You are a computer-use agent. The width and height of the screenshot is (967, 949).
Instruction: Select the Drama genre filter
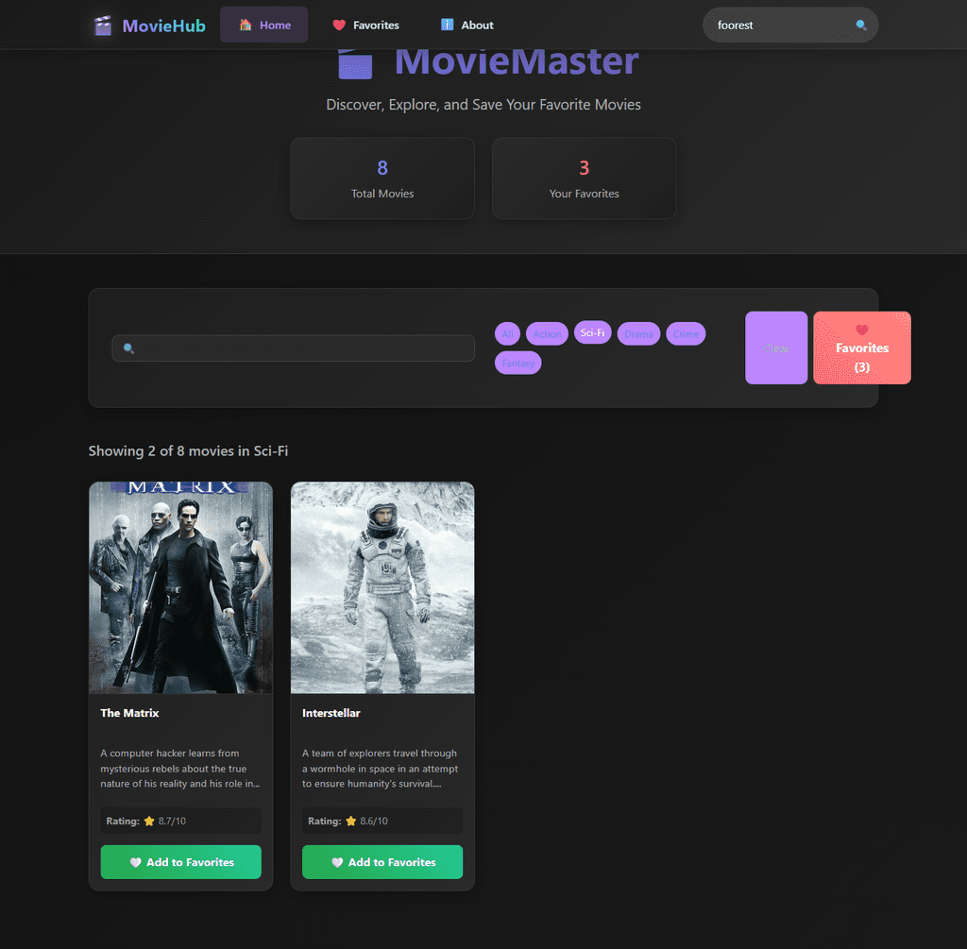pyautogui.click(x=638, y=334)
